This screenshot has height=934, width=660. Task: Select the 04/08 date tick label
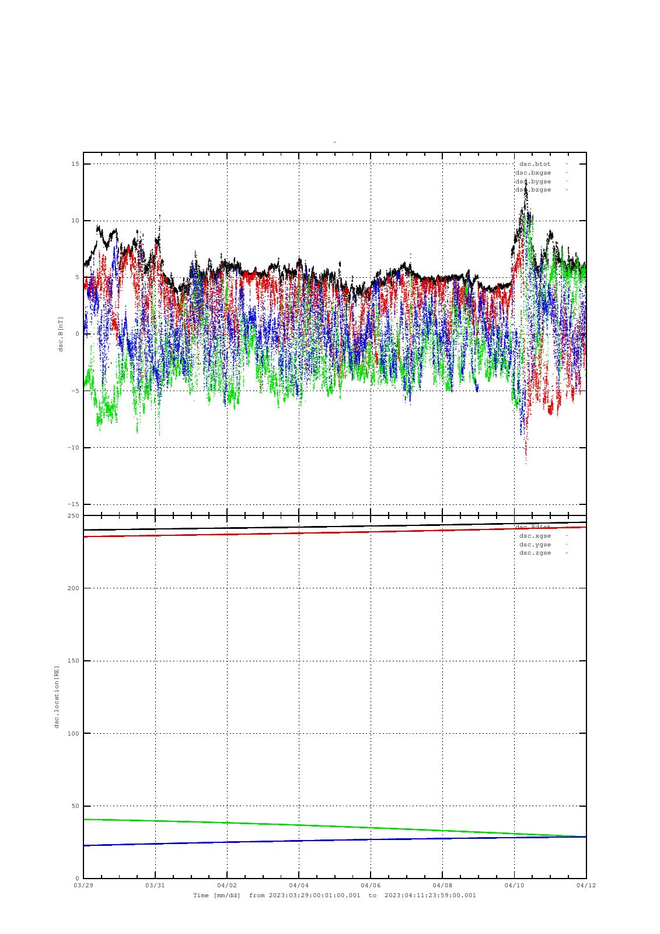point(442,886)
